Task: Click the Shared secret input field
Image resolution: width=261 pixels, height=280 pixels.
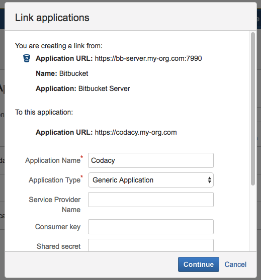Action: point(151,245)
